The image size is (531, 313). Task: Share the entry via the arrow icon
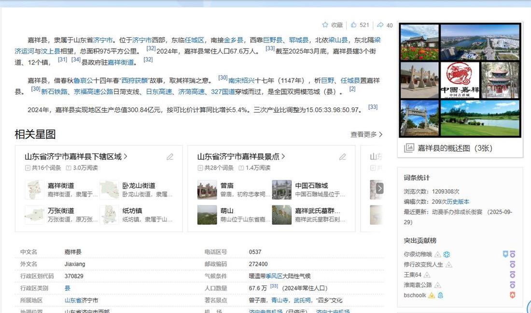pos(380,25)
